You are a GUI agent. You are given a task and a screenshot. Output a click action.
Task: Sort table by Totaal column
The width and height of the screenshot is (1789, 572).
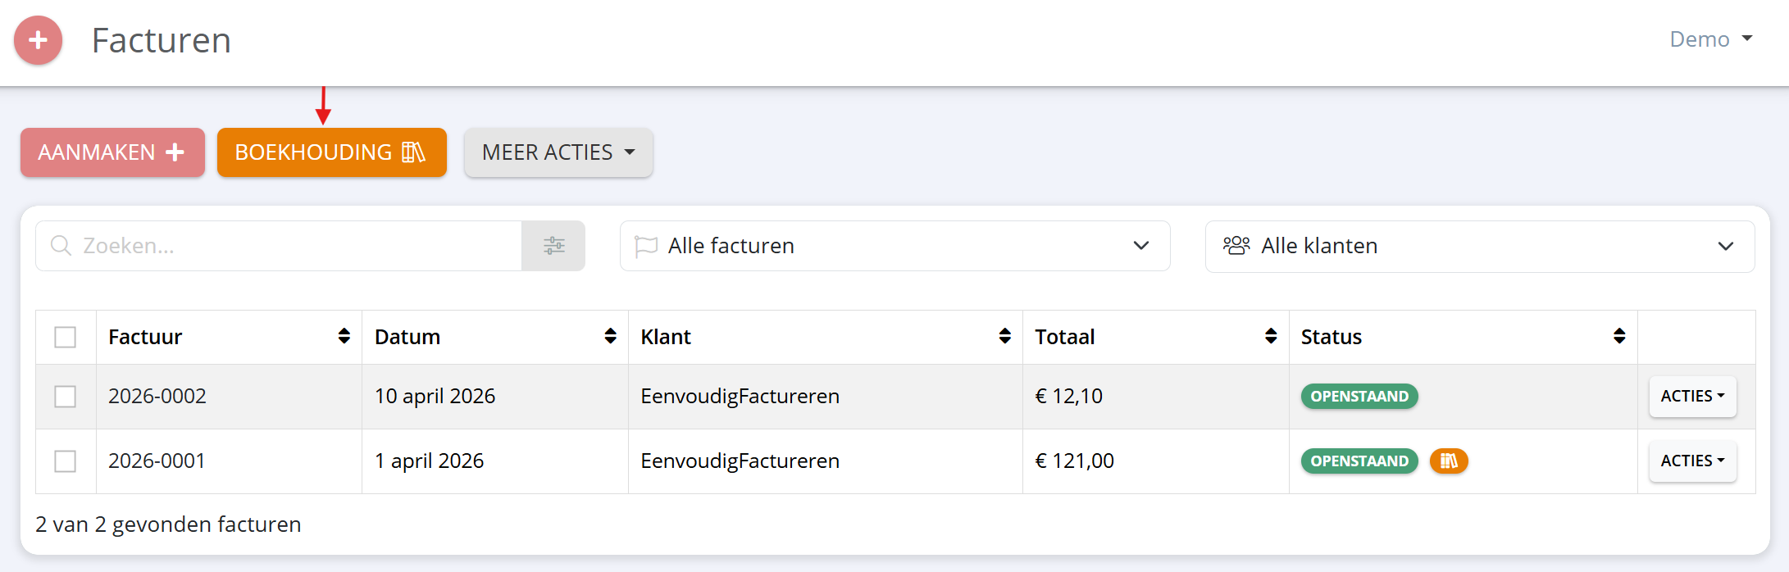coord(1271,336)
